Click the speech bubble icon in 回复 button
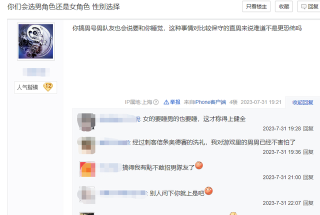Viewport: 320px width, 215px height. (x=303, y=6)
